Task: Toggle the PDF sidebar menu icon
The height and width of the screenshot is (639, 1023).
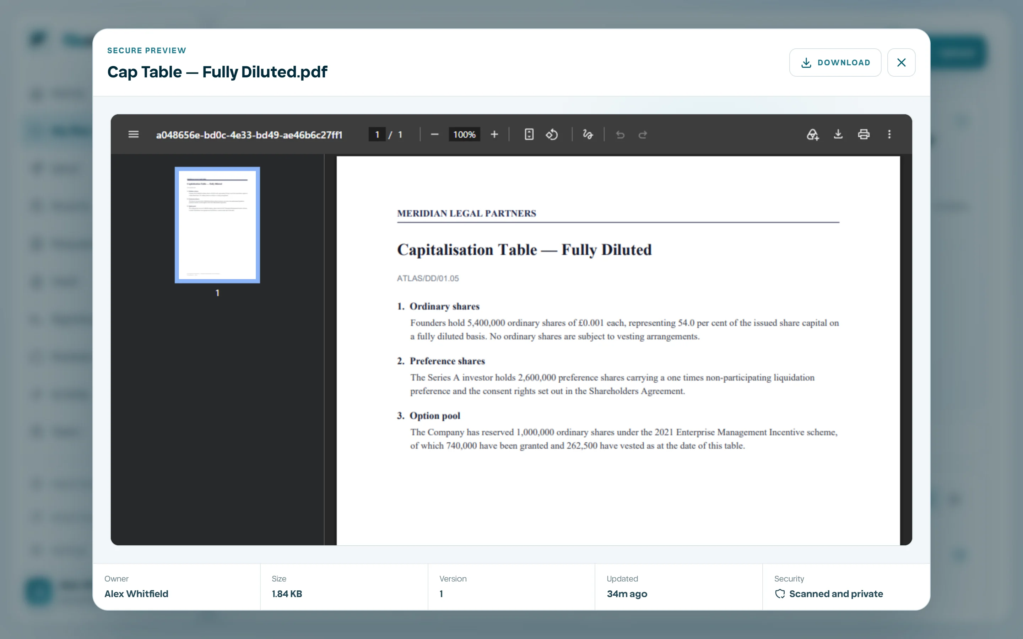Action: tap(133, 135)
